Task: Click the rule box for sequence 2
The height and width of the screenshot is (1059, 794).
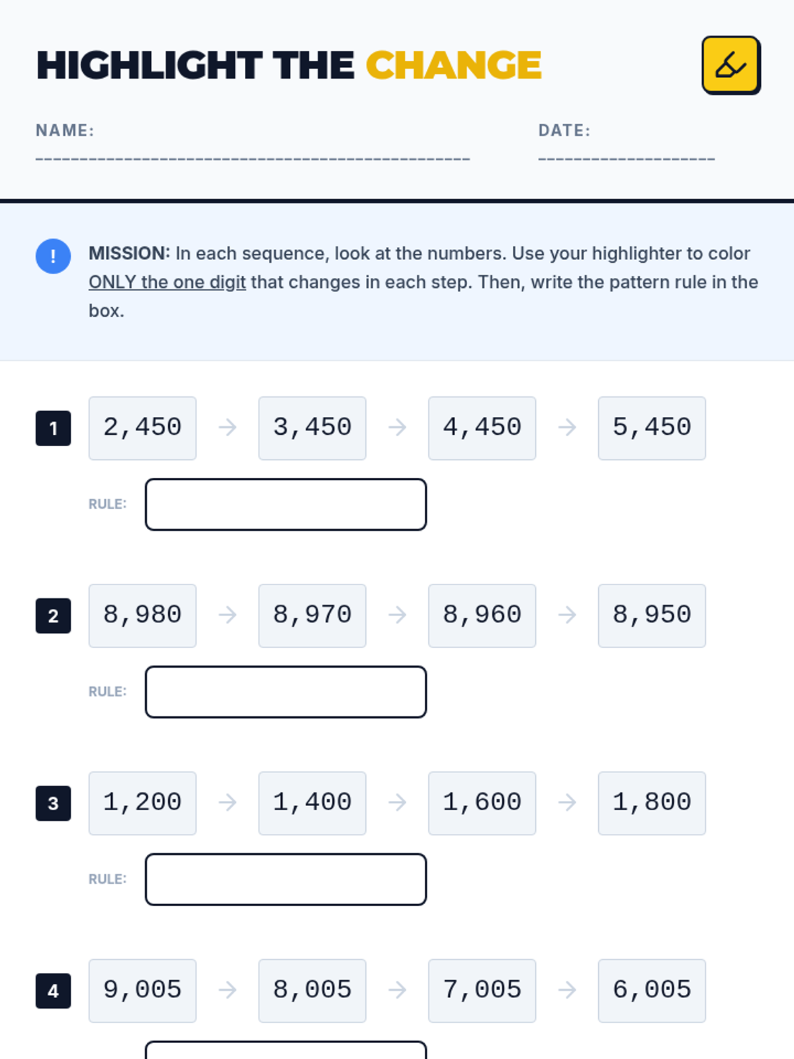Action: (x=286, y=692)
